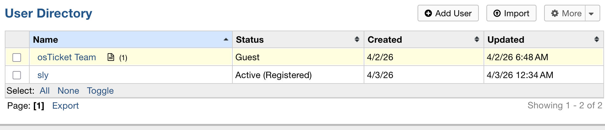Go to page 1 of results
This screenshot has height=130, width=605.
(39, 106)
